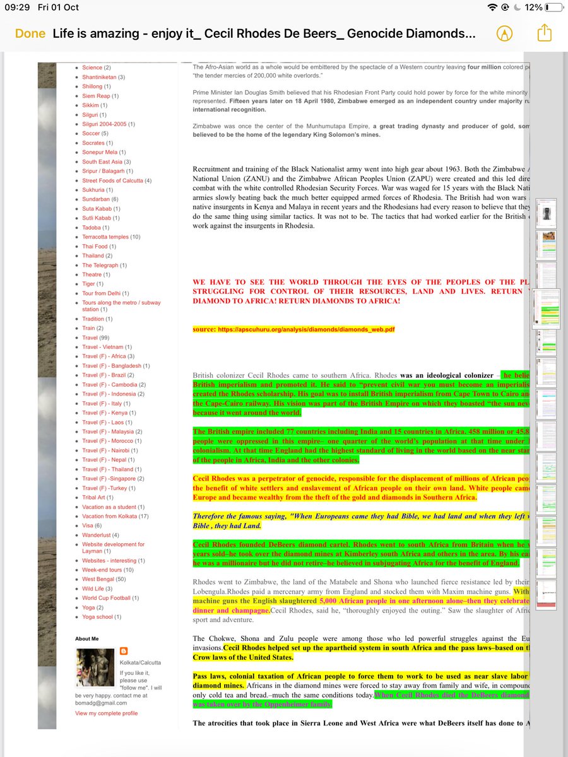Open Travel (F) - Brazil label
This screenshot has height=757, width=568.
point(104,375)
